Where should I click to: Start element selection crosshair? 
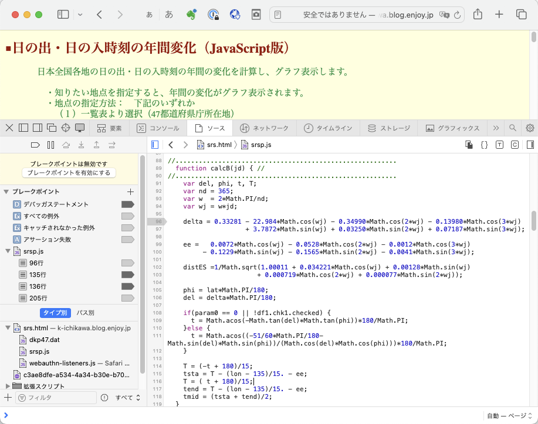click(x=66, y=128)
